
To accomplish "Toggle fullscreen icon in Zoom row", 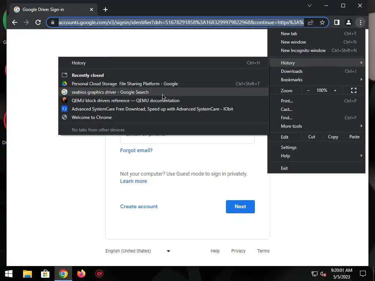I will (x=354, y=90).
